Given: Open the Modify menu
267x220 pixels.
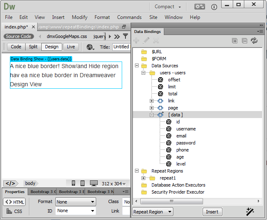Looking at the screenshot, I should coord(80,17).
